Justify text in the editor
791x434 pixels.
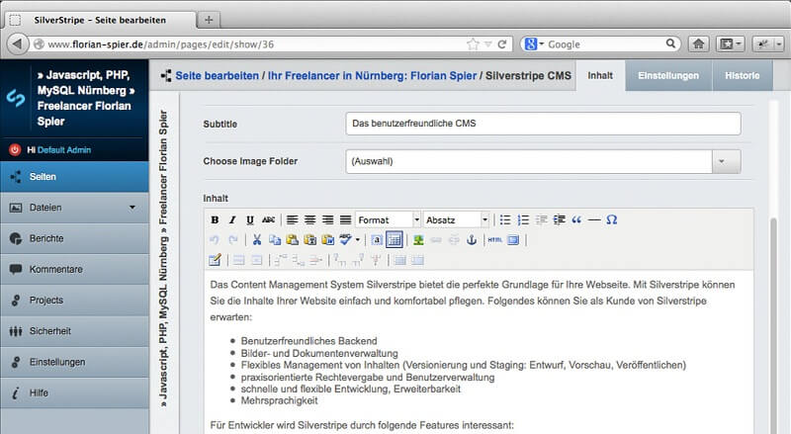pyautogui.click(x=345, y=220)
